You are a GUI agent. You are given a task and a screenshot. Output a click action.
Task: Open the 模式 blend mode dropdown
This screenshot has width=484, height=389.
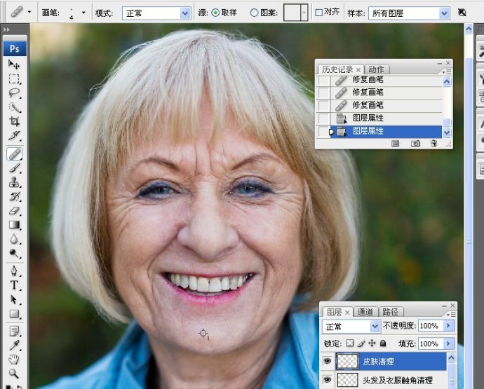point(156,13)
